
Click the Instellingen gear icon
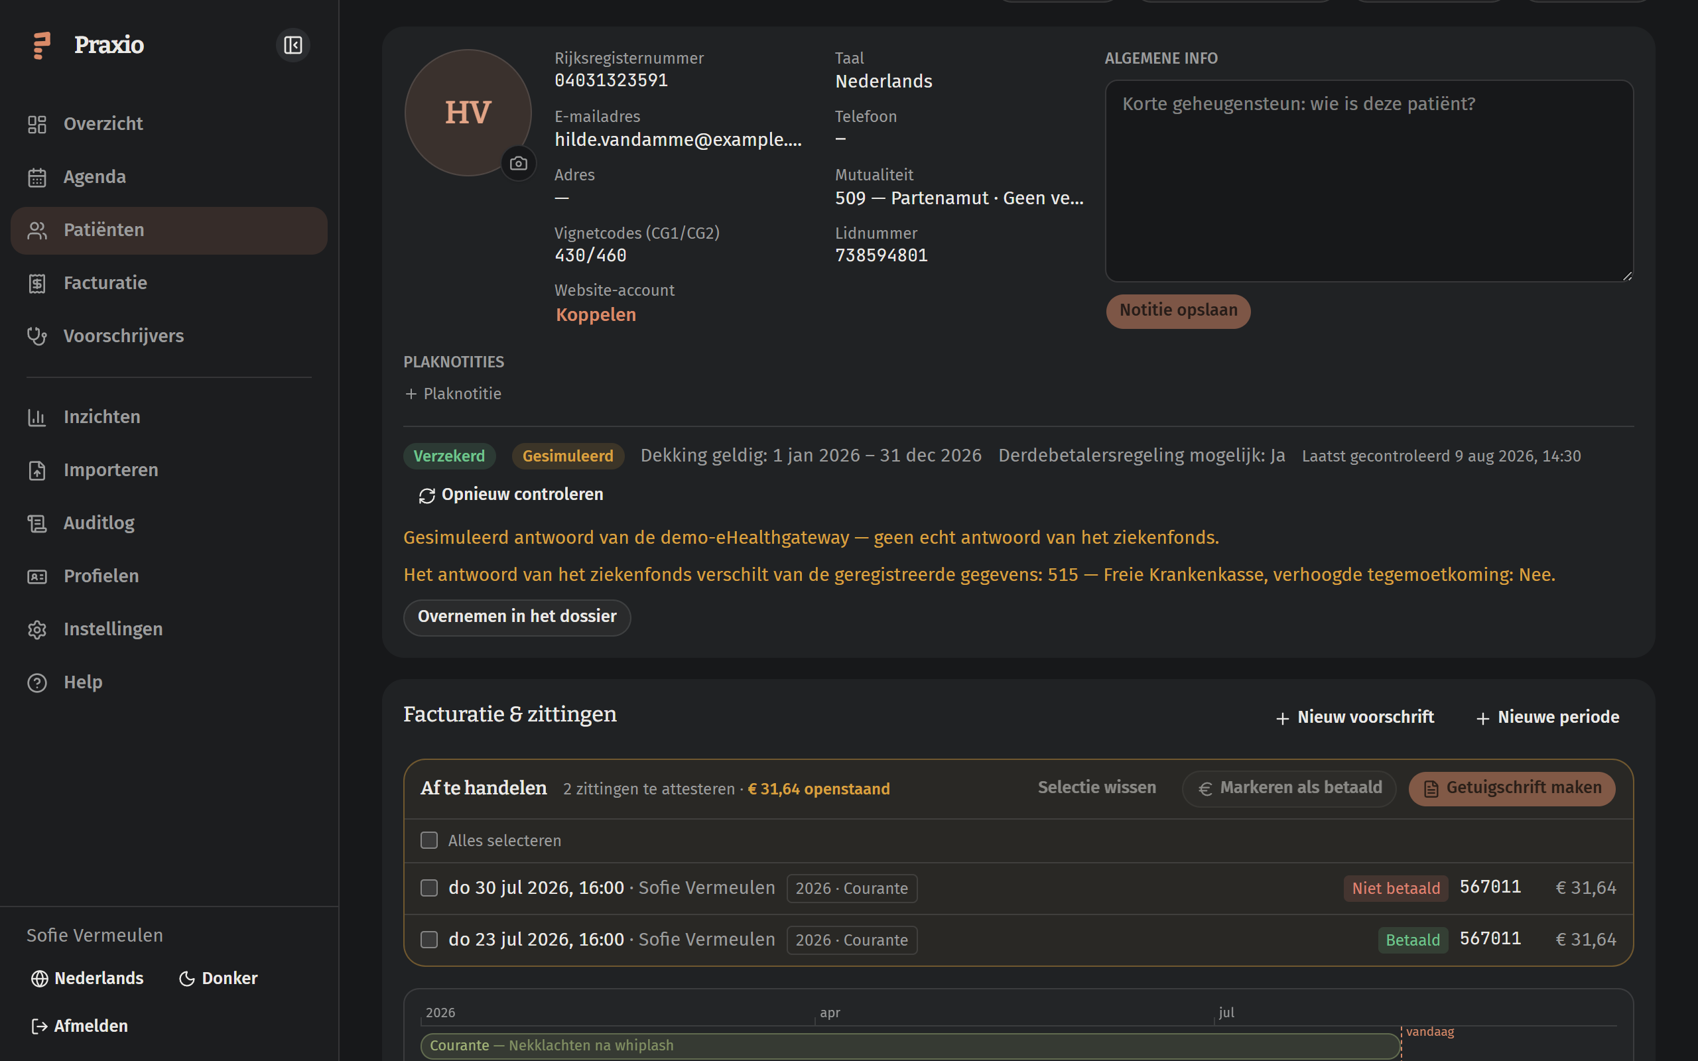tap(37, 629)
